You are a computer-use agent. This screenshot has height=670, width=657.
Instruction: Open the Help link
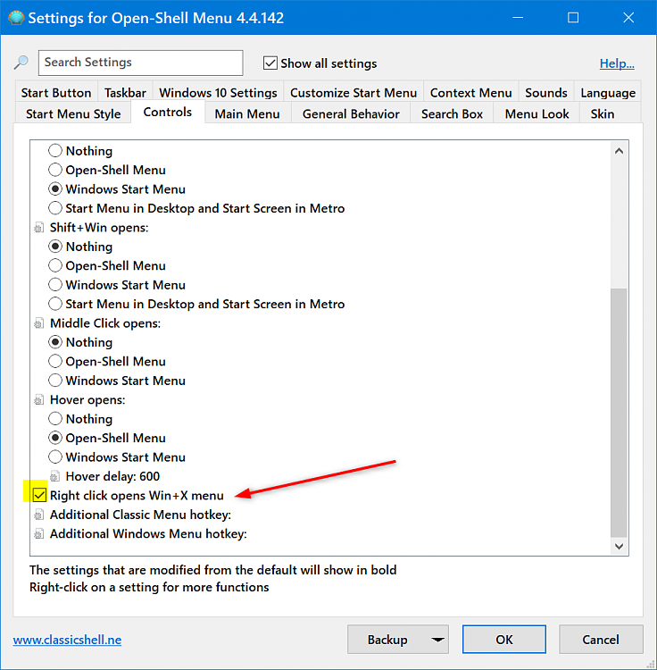pyautogui.click(x=617, y=63)
